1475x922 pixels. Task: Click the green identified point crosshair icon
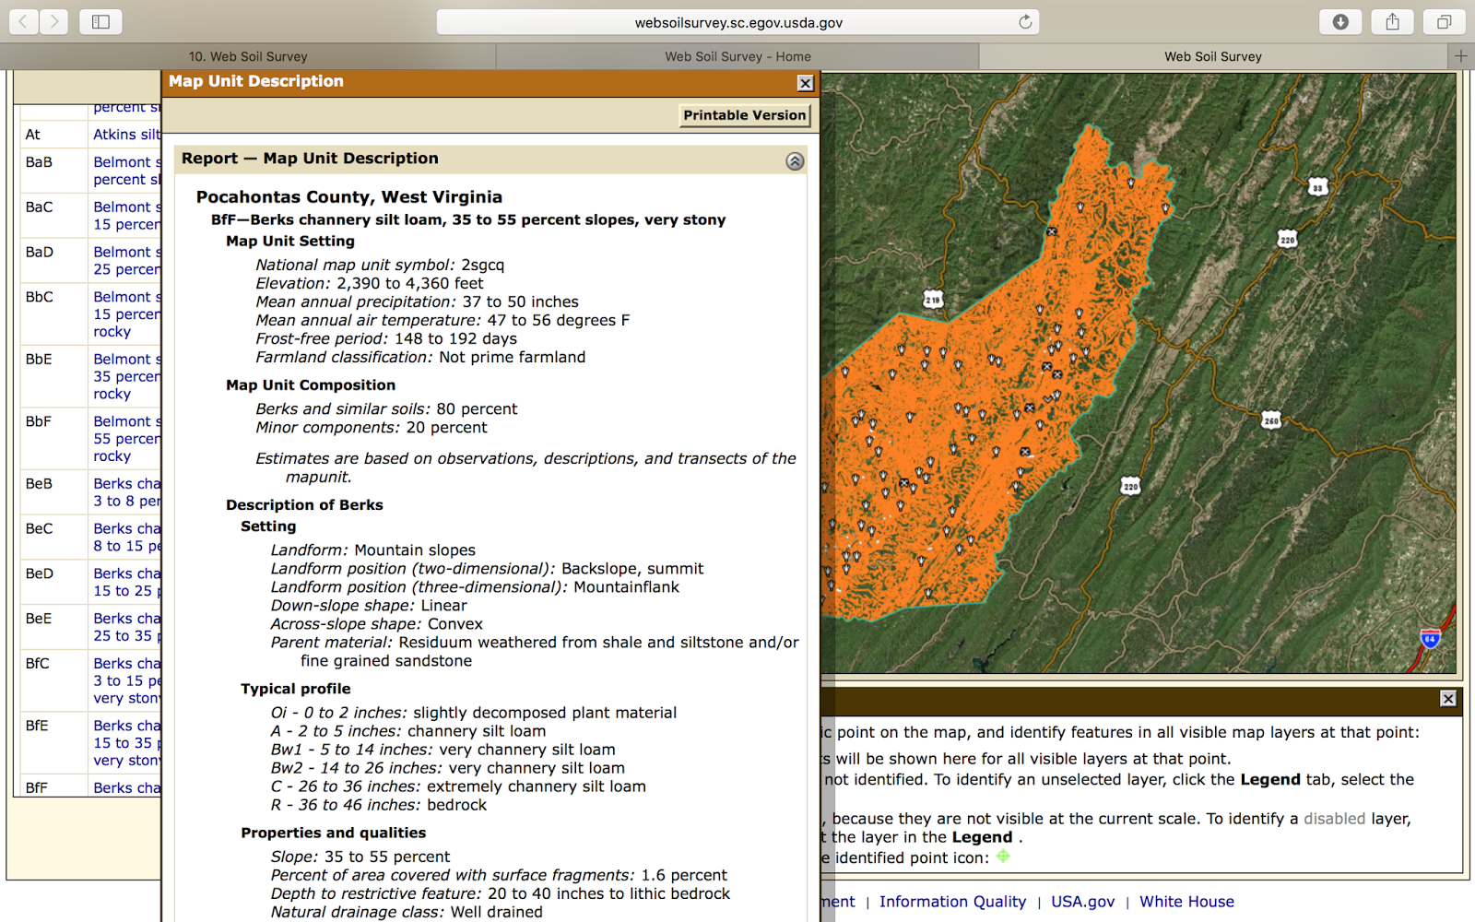tap(1004, 856)
